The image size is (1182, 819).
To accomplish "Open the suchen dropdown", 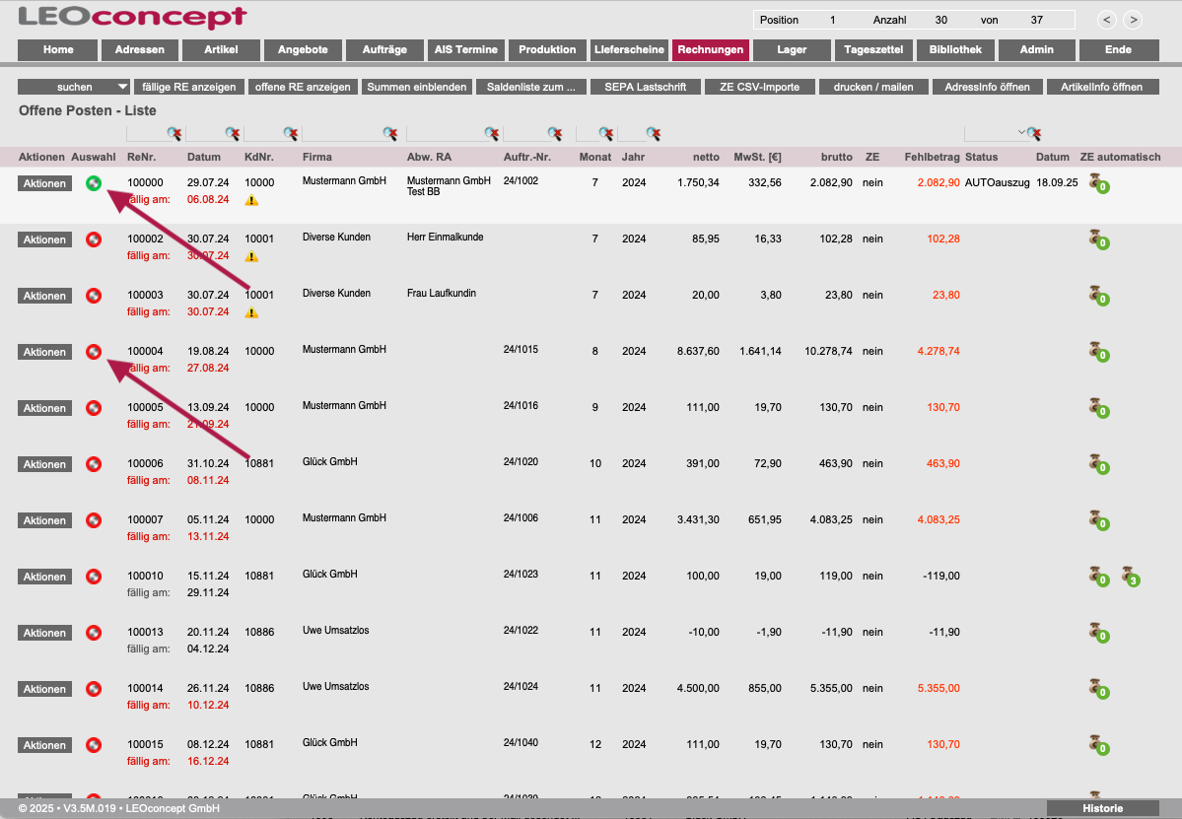I will (74, 87).
